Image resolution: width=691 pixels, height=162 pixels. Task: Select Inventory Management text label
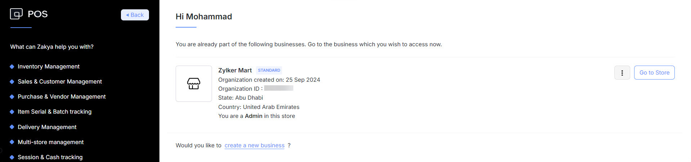pyautogui.click(x=49, y=67)
